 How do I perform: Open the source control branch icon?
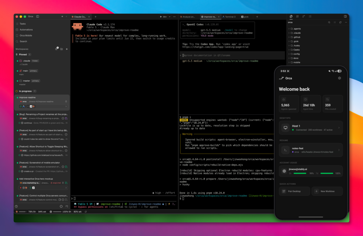tap(304, 16)
